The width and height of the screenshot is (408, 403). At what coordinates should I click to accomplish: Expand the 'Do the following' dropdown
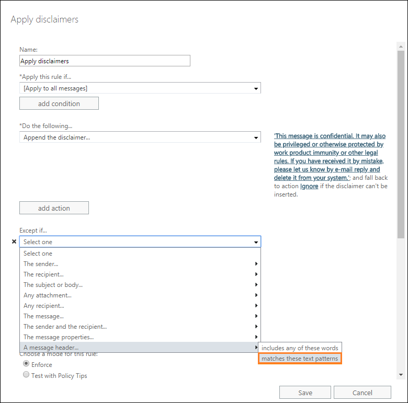(x=140, y=138)
